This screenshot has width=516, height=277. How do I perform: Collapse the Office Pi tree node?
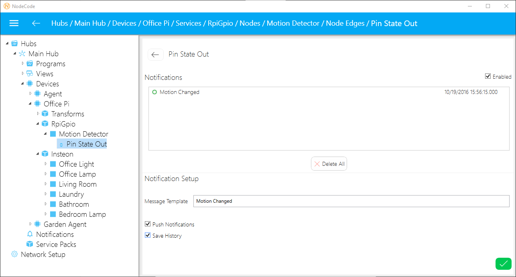click(x=30, y=104)
